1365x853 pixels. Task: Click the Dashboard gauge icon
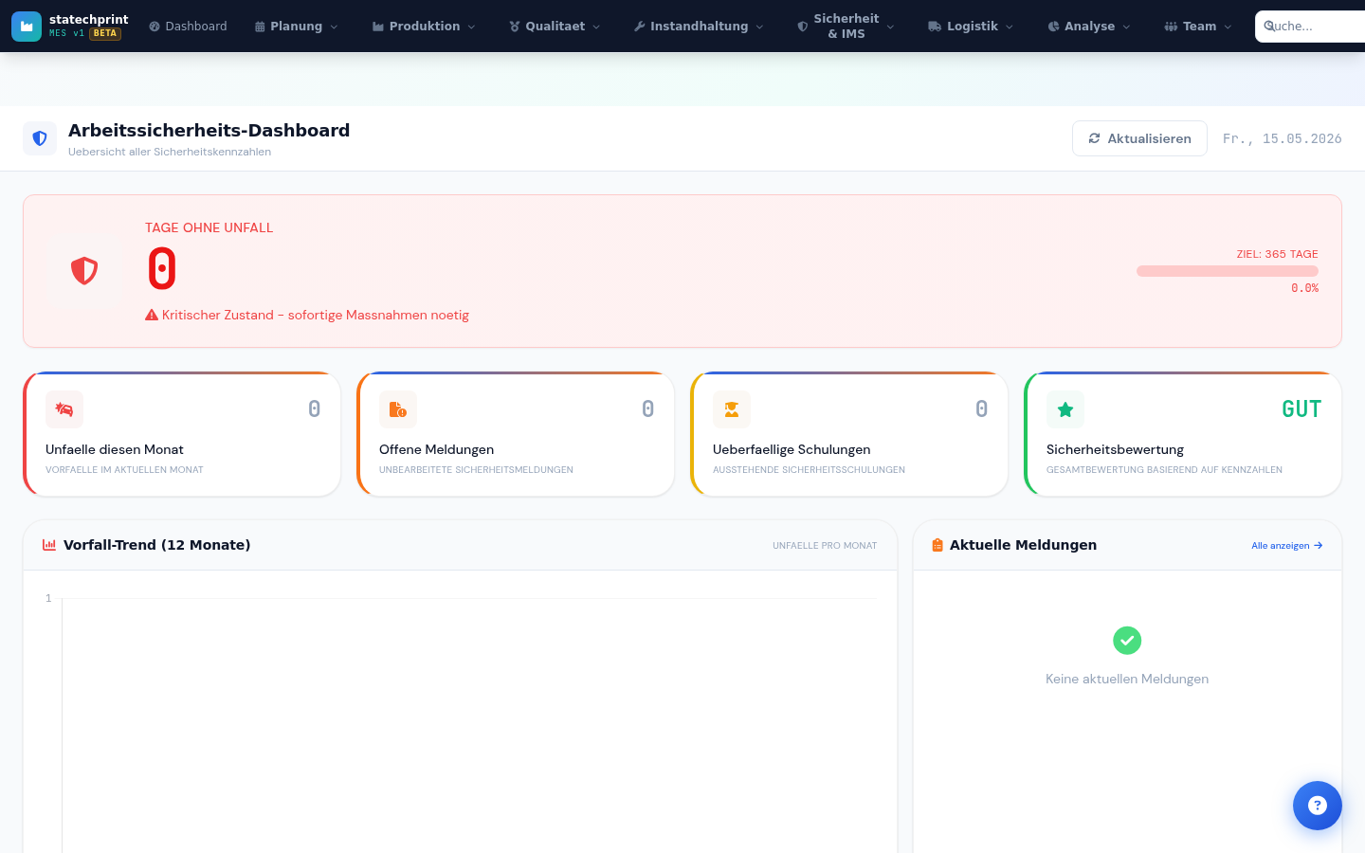pyautogui.click(x=155, y=27)
